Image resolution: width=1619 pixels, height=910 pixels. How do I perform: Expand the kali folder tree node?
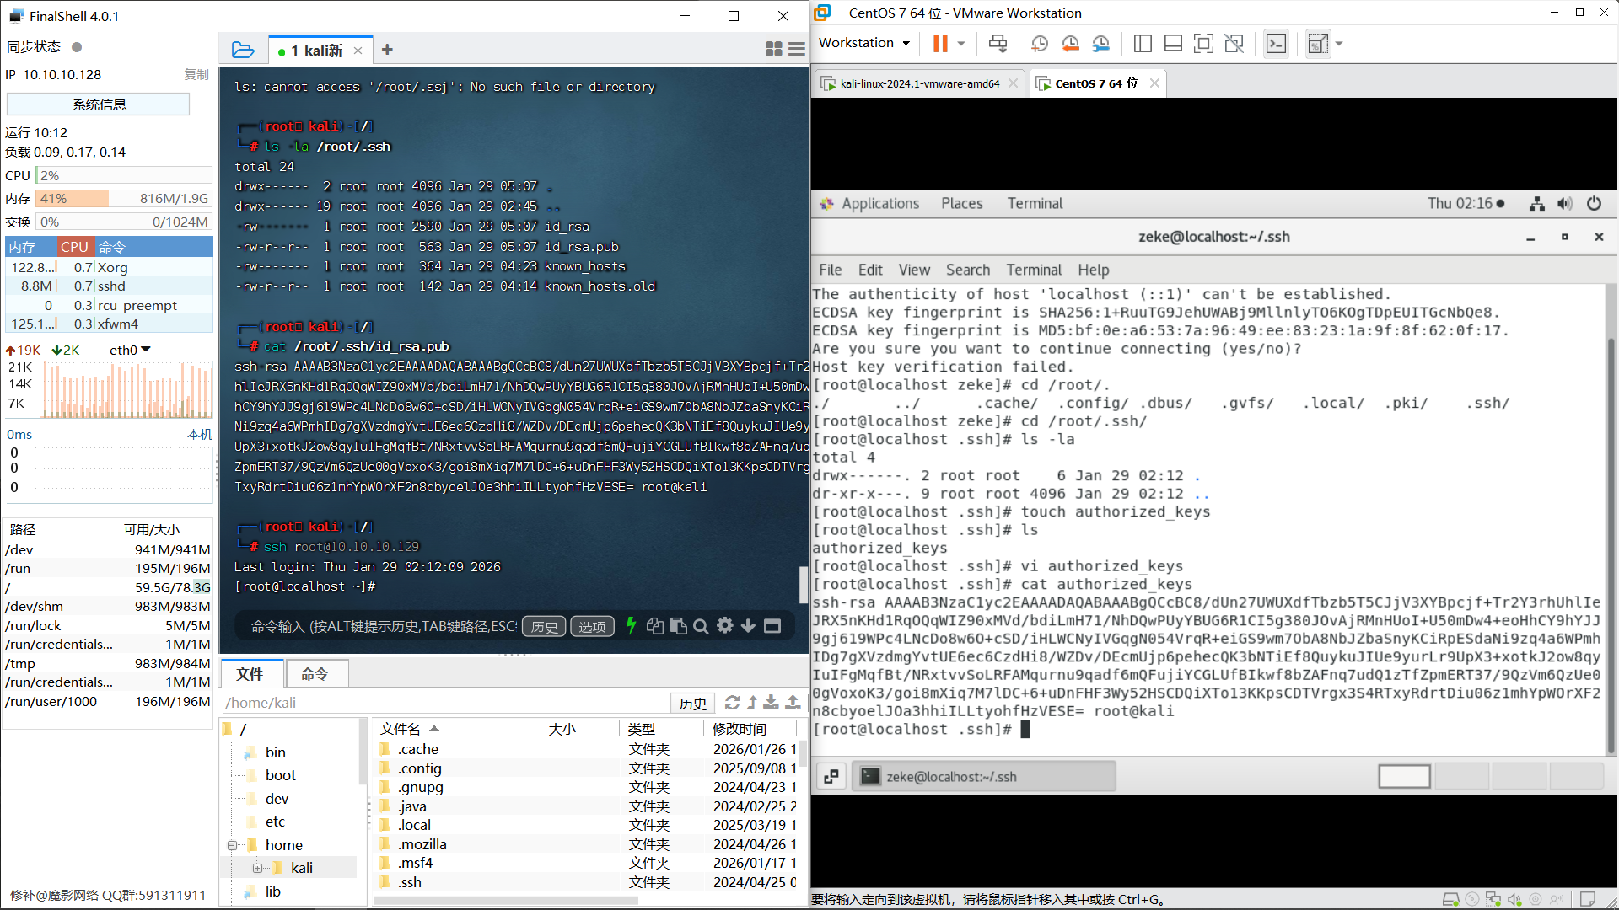[258, 868]
